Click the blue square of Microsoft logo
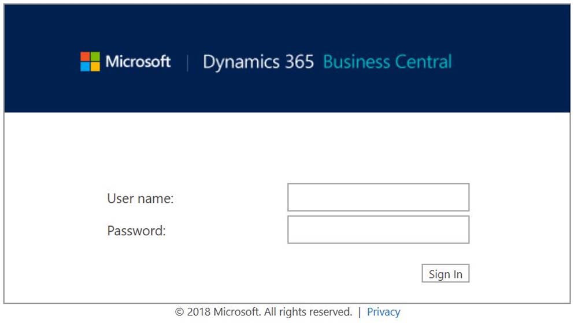The height and width of the screenshot is (324, 578). tap(85, 66)
